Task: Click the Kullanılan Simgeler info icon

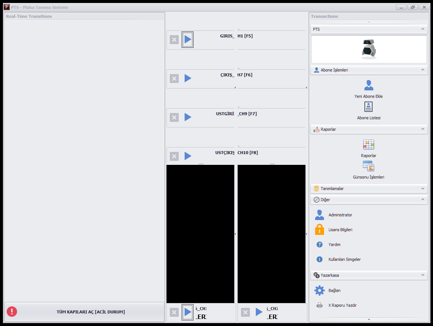Action: tap(320, 259)
